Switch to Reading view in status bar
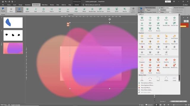The height and width of the screenshot is (106, 190). coord(164,105)
